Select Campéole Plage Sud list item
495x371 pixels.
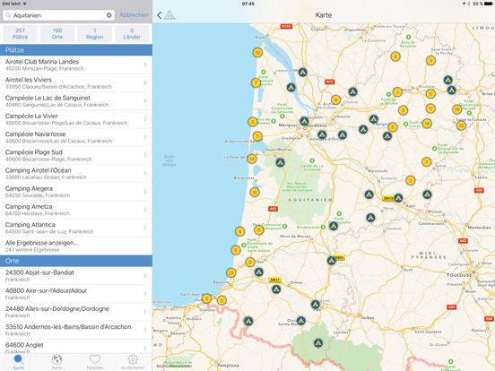[x=76, y=155]
